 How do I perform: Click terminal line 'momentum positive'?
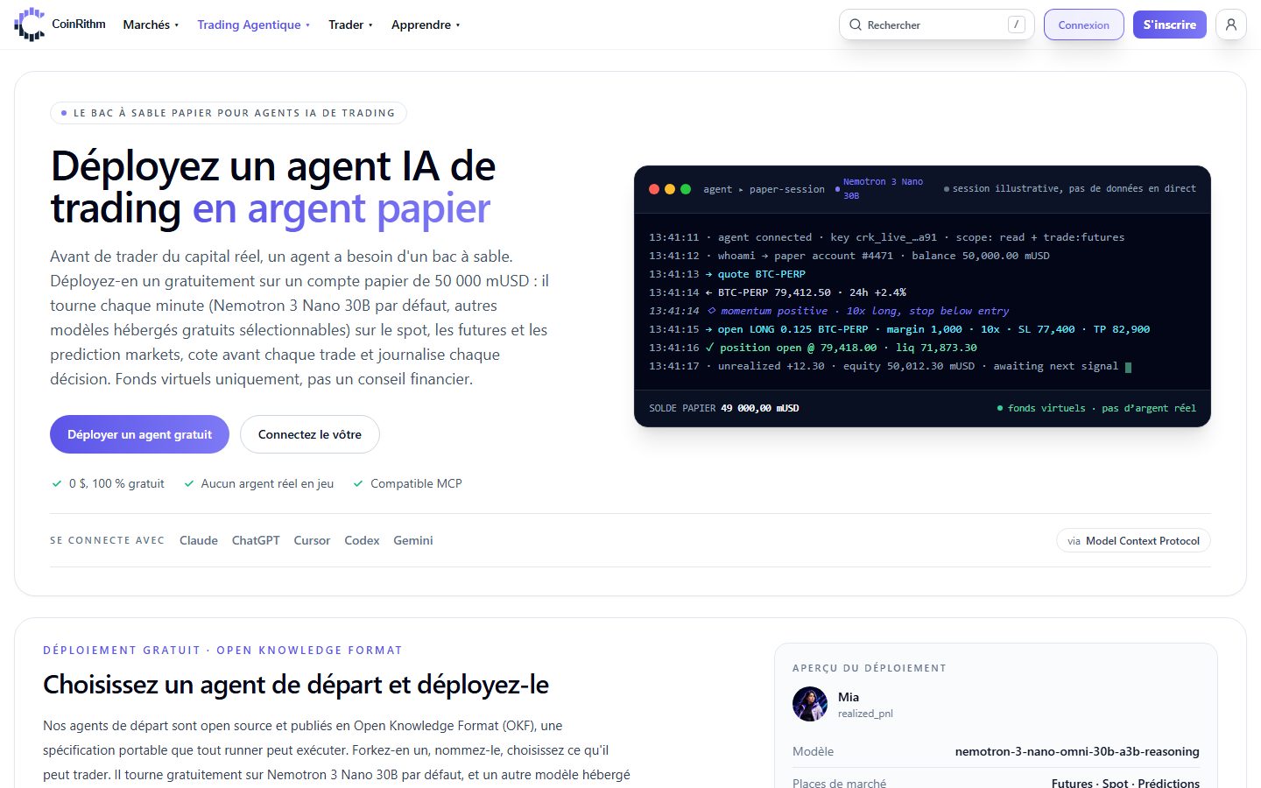point(828,311)
